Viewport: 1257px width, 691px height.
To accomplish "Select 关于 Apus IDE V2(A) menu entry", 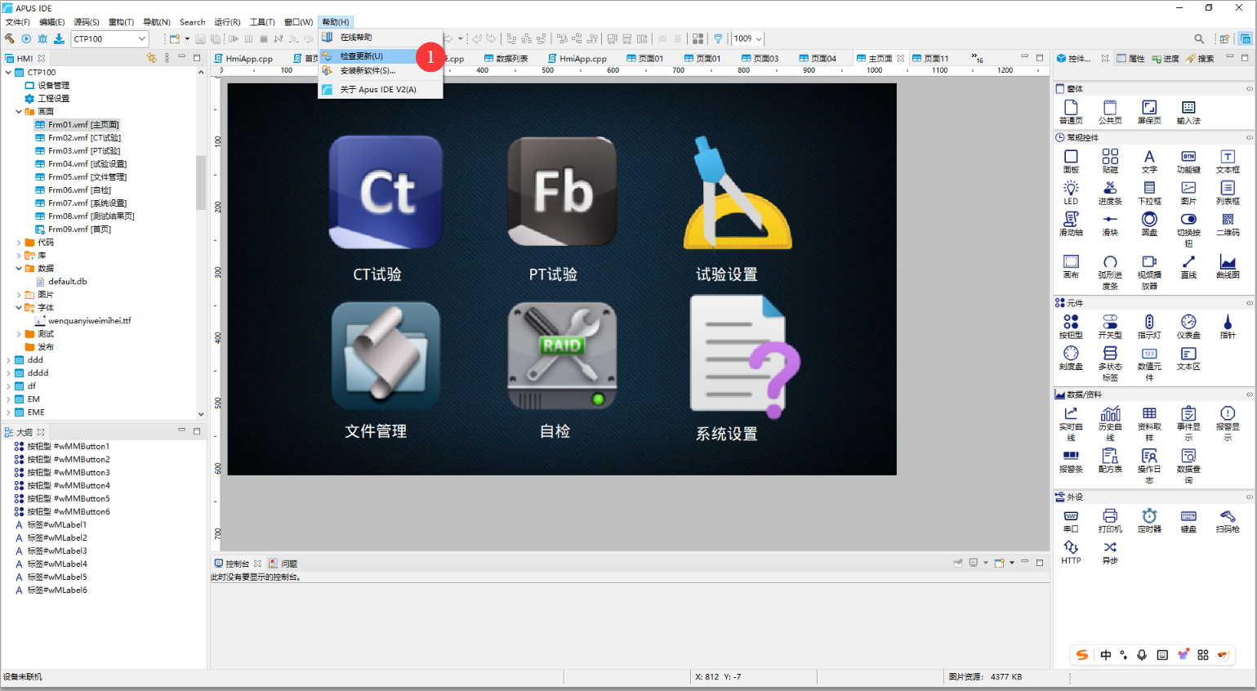I will point(377,90).
